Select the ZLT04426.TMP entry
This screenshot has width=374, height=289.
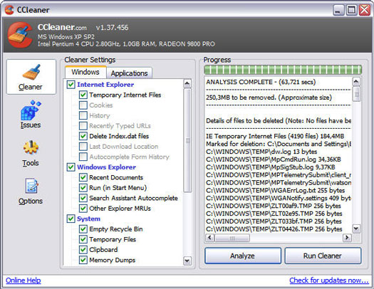274,229
